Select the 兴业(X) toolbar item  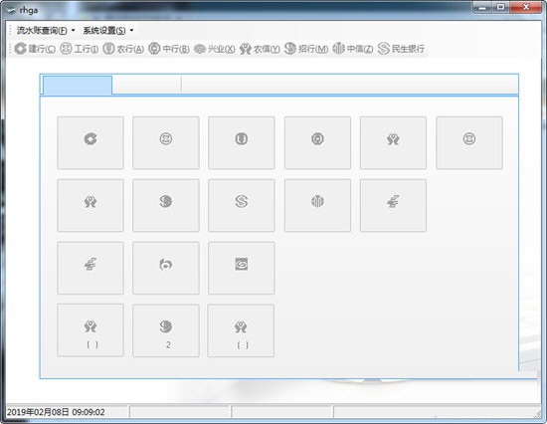point(214,49)
